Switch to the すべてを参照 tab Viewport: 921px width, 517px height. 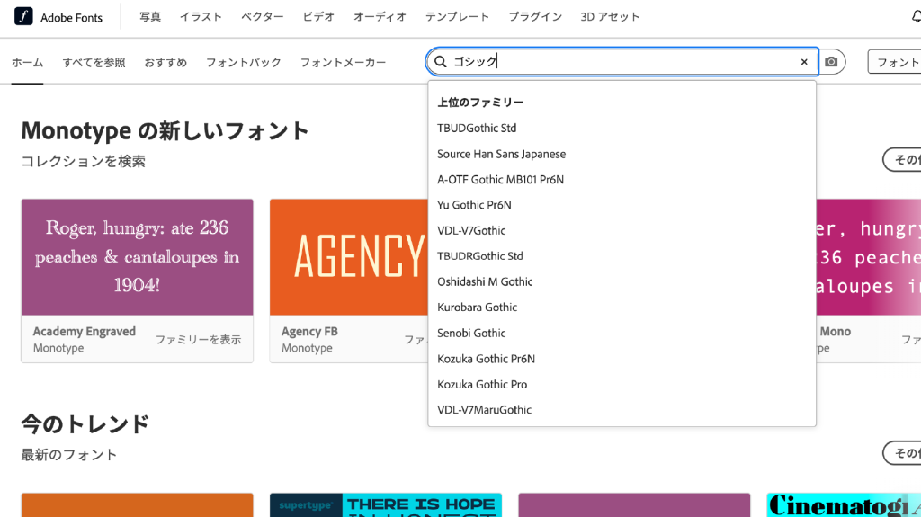pyautogui.click(x=94, y=62)
